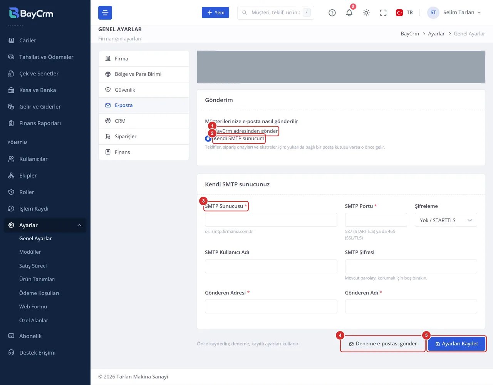The width and height of the screenshot is (493, 385).
Task: Open the CRM settings tab
Action: (x=144, y=121)
